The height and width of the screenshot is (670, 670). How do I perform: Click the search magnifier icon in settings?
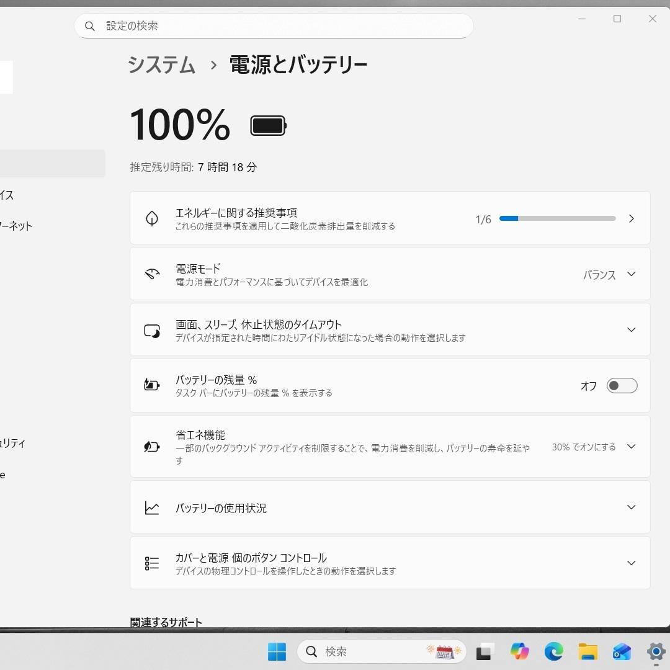[90, 26]
